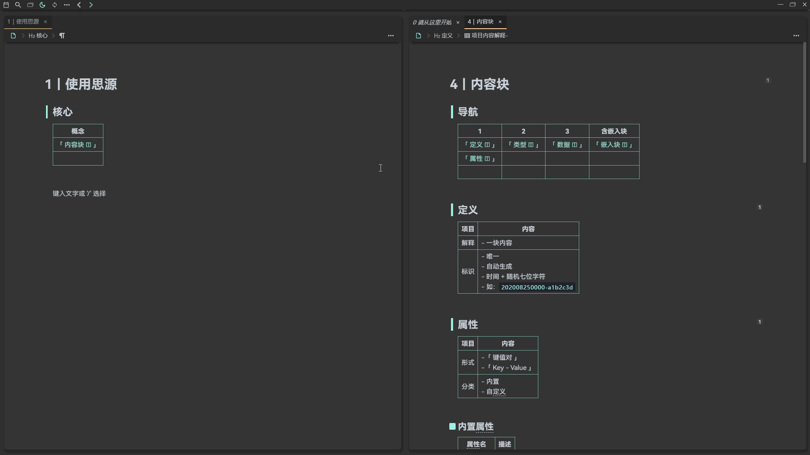Close the 1 | 使用思源 tab
This screenshot has height=455, width=810.
click(x=45, y=21)
